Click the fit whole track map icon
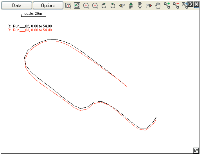201x155 pixels. 77,5
